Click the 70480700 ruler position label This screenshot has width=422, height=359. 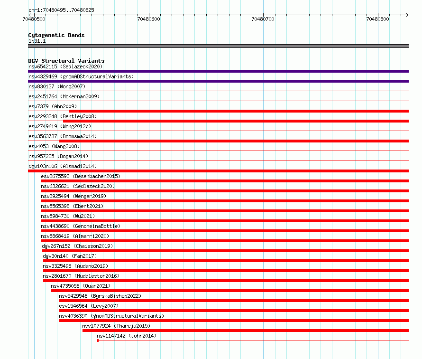(263, 19)
